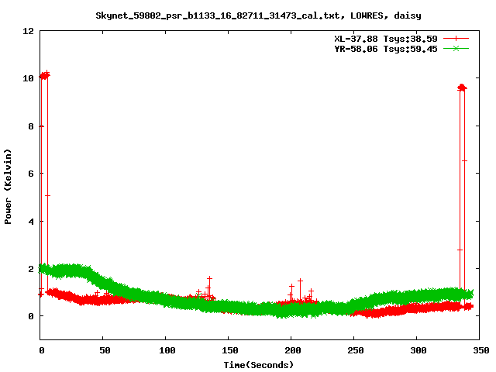Click the y-axis tick label 6
This screenshot has height=372, width=496.
click(x=31, y=174)
